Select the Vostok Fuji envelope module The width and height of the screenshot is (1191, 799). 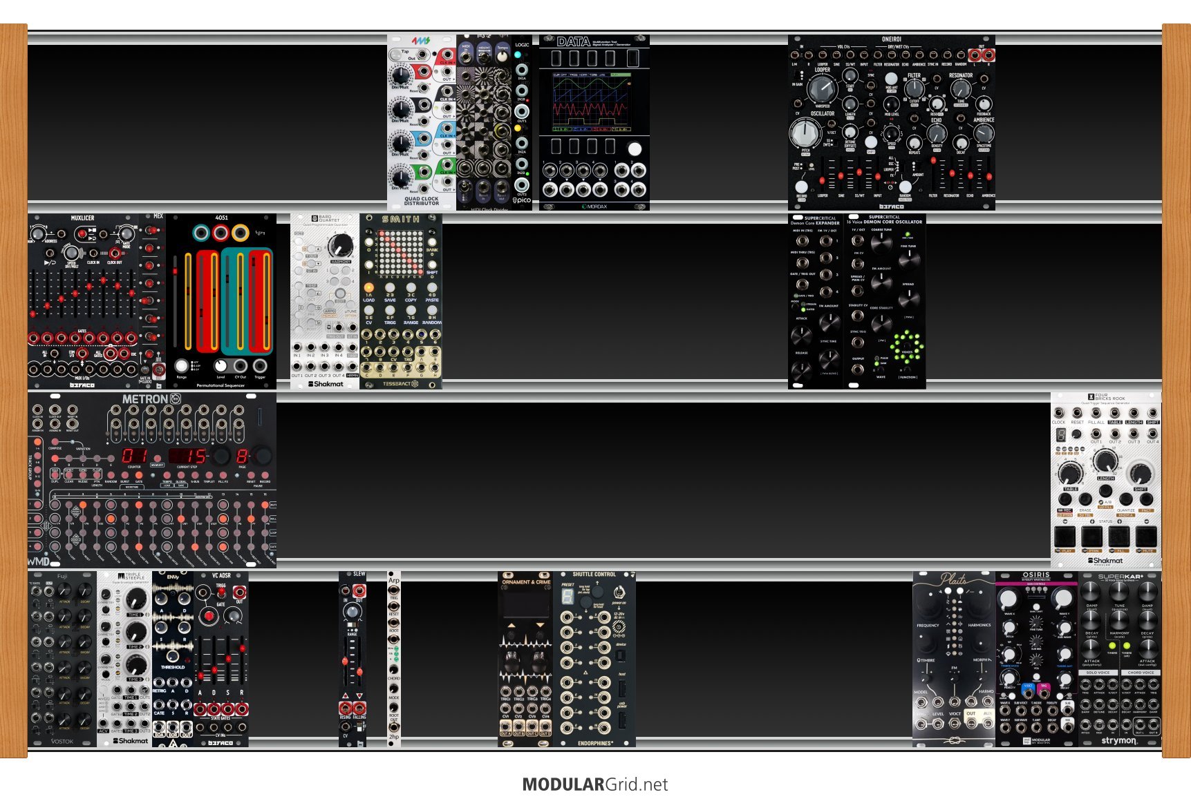coord(62,659)
